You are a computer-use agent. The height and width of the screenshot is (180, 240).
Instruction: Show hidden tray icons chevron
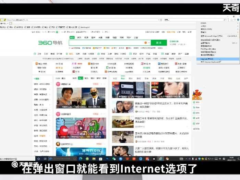coord(186,159)
